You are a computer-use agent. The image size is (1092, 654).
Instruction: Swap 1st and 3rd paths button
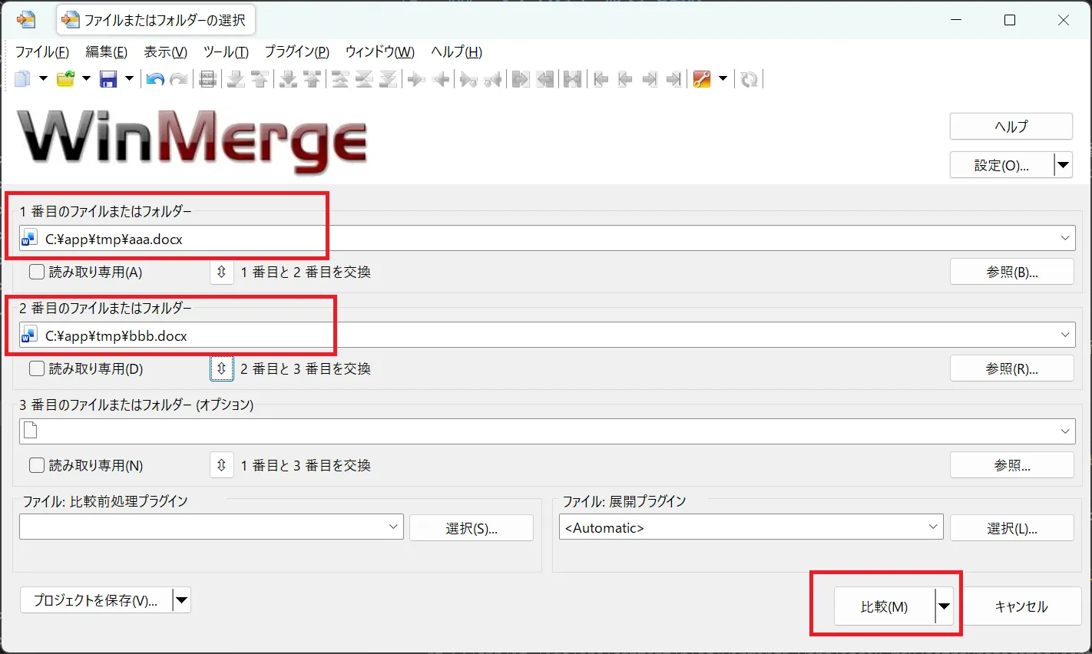point(222,465)
